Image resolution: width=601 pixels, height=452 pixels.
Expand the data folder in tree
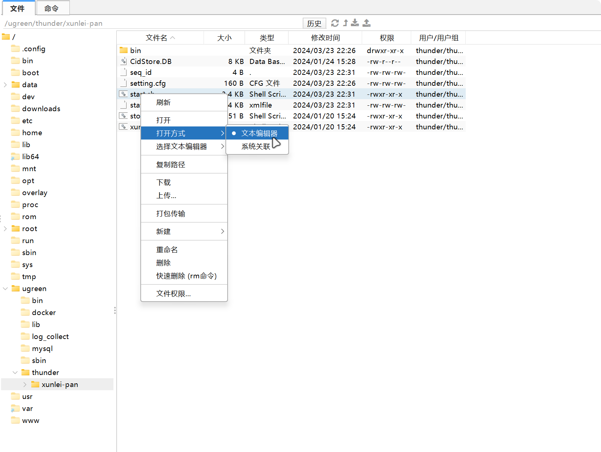coord(5,85)
